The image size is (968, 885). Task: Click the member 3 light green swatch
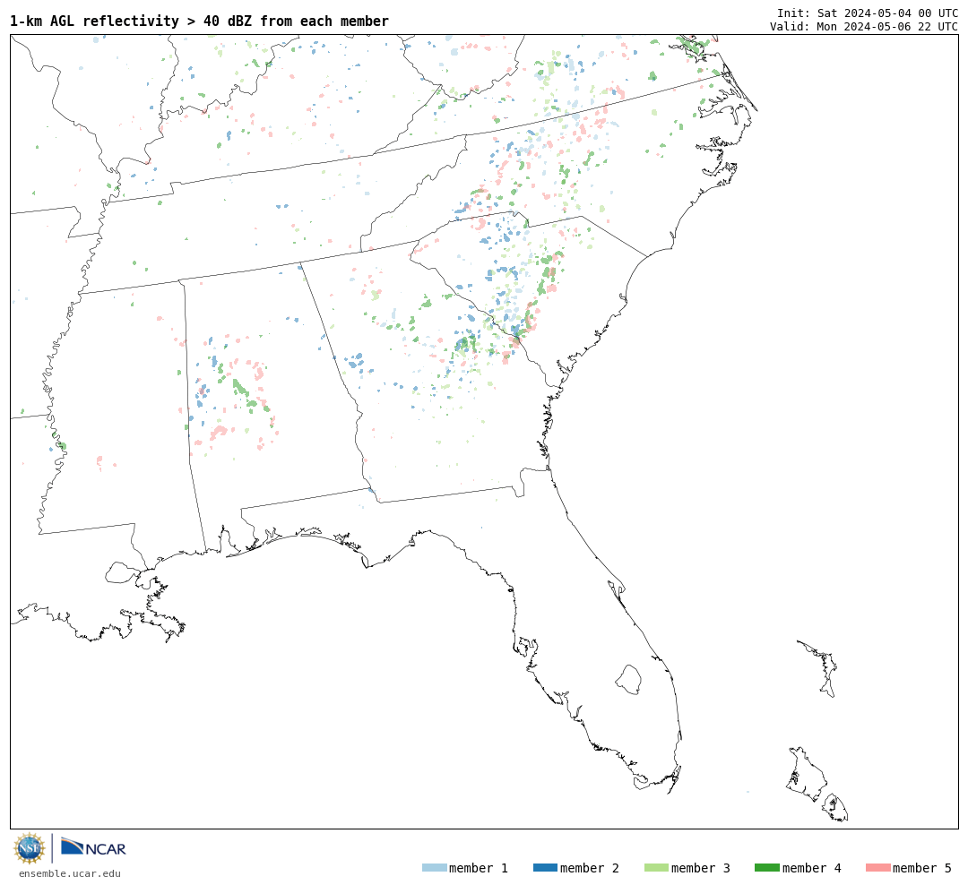656,868
